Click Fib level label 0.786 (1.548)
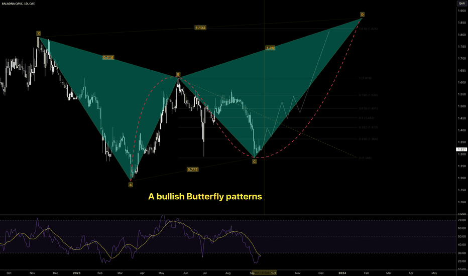The image size is (468, 276). click(368, 95)
